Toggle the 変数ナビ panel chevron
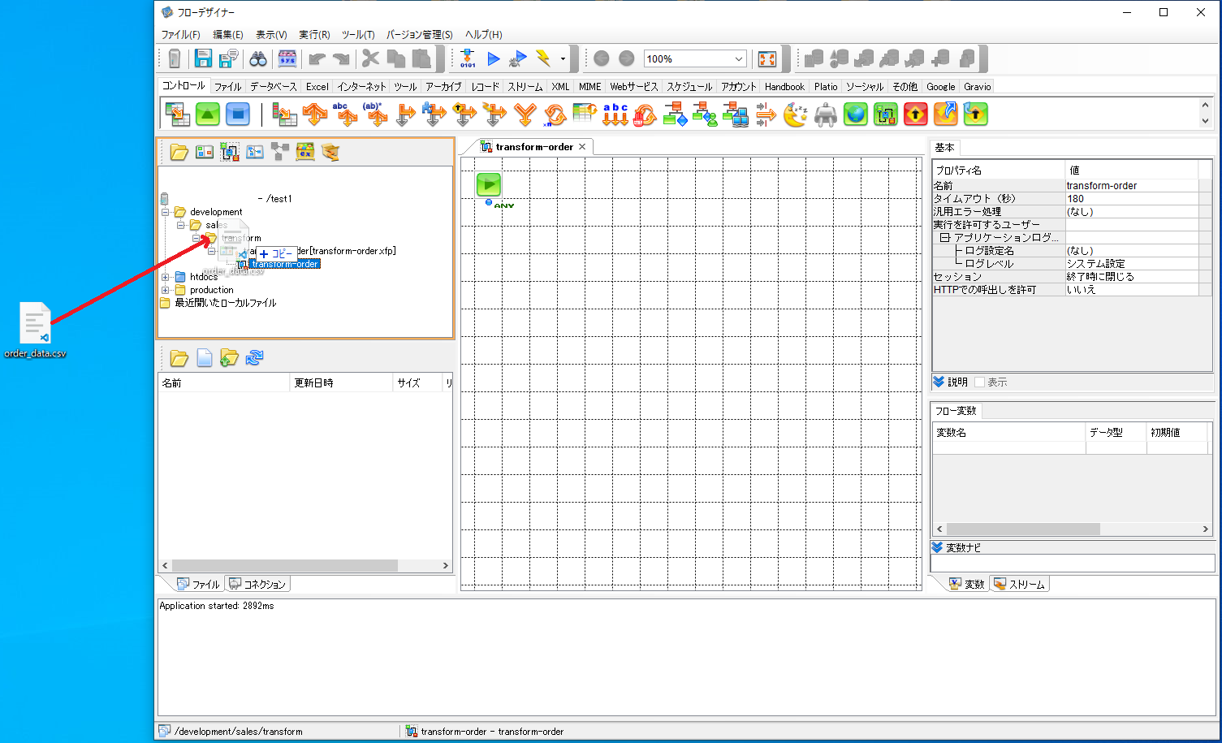The width and height of the screenshot is (1222, 743). [938, 547]
